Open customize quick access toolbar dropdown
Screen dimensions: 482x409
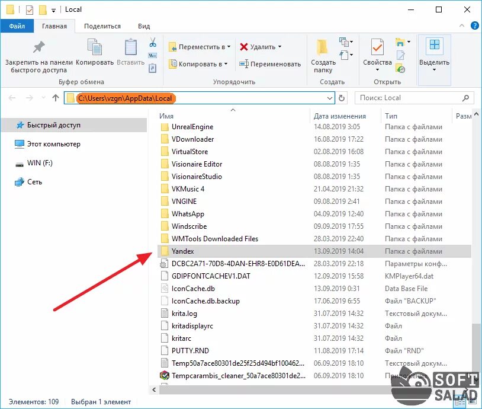(x=53, y=11)
